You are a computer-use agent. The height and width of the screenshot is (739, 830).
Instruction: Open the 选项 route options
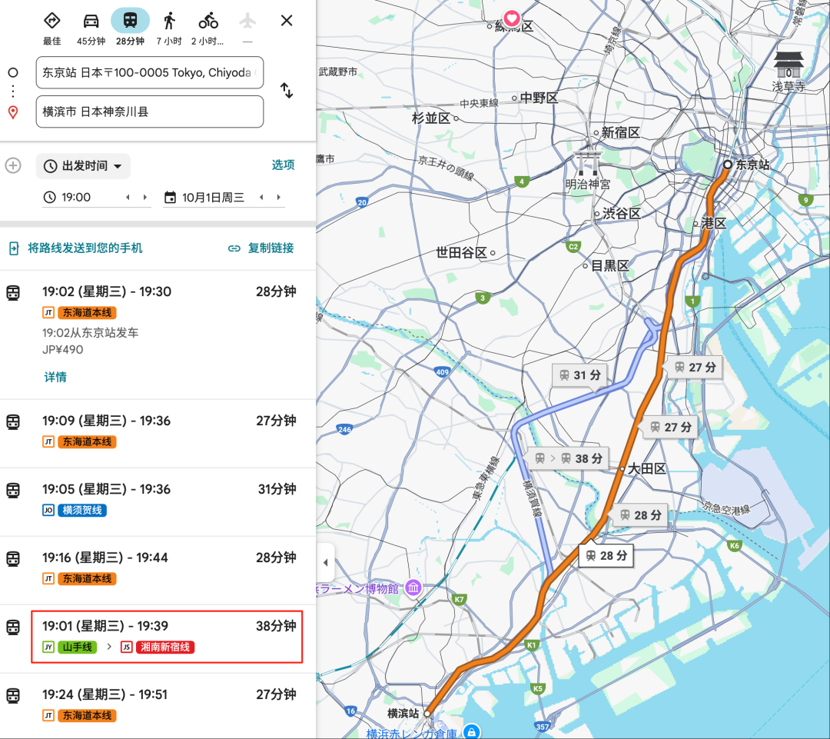[x=283, y=165]
